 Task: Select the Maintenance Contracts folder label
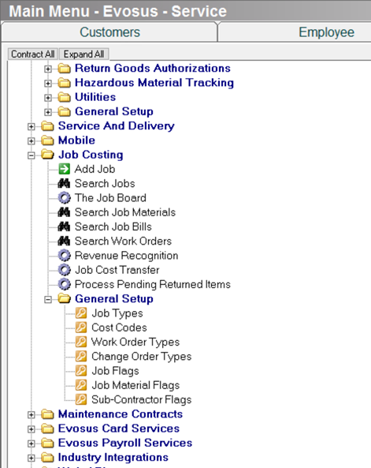[120, 414]
